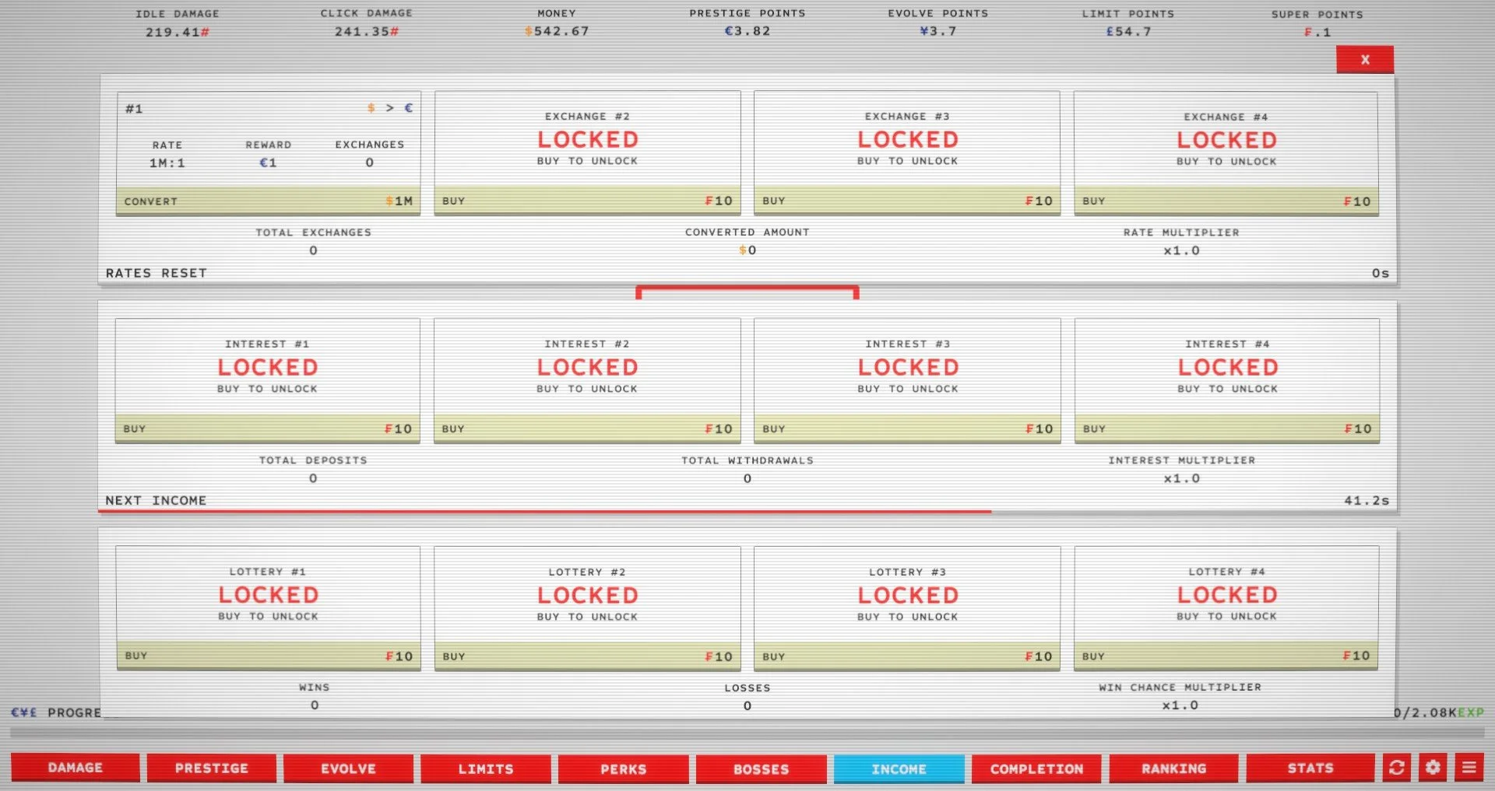Click the LOCKED text on Interest #1
1495x791 pixels.
point(268,367)
